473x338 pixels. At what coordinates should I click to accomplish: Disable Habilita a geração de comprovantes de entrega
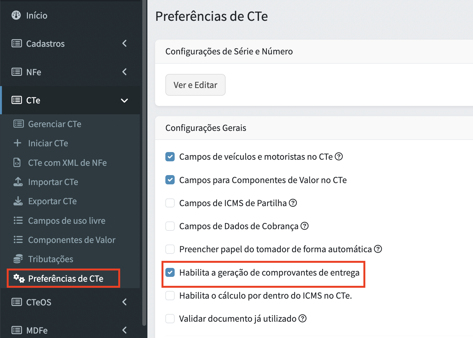(170, 272)
